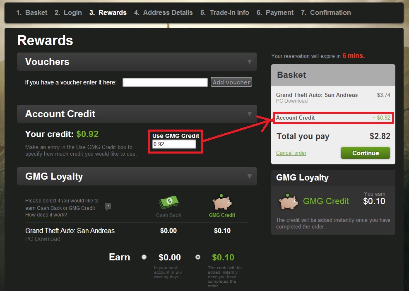409x291 pixels.
Task: Open the Address Details step
Action: tap(163, 12)
